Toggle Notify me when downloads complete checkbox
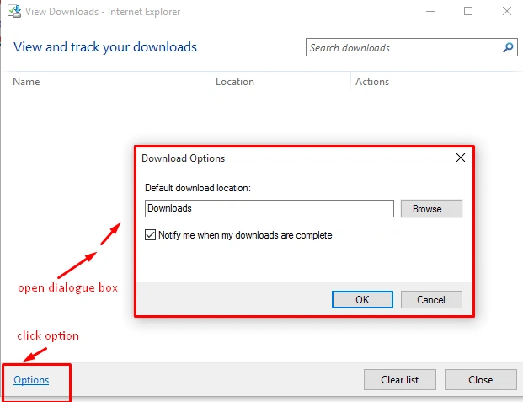Viewport: 523px width, 402px height. (150, 235)
